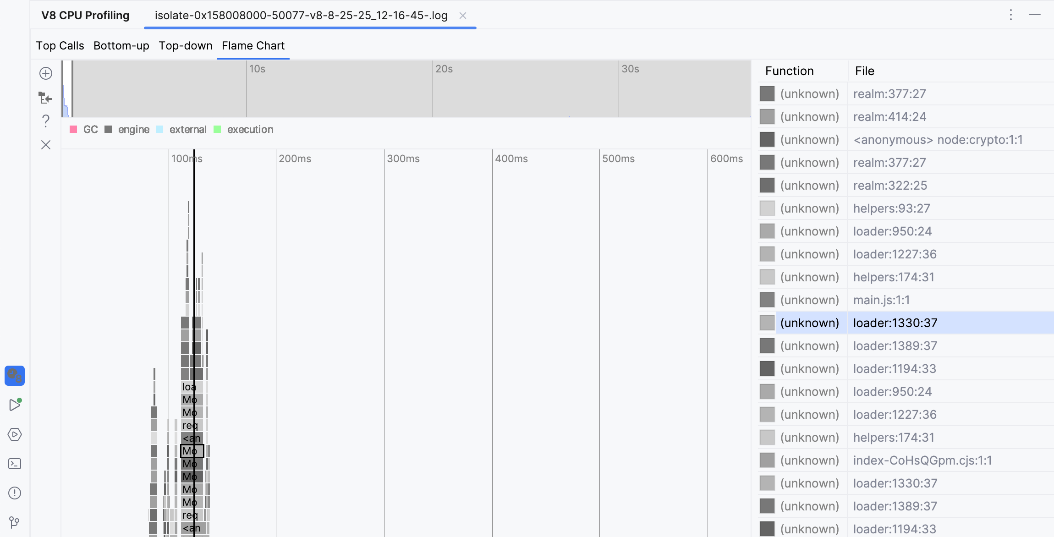Open the Terminal tool window icon
The image size is (1054, 537).
[x=15, y=464]
